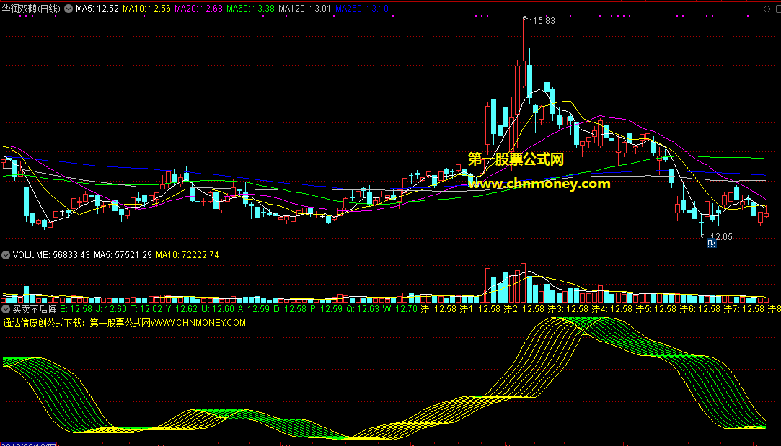Open the 买卖不后悔 indicator dropdown arrow
This screenshot has height=446, width=781.
tap(6, 309)
